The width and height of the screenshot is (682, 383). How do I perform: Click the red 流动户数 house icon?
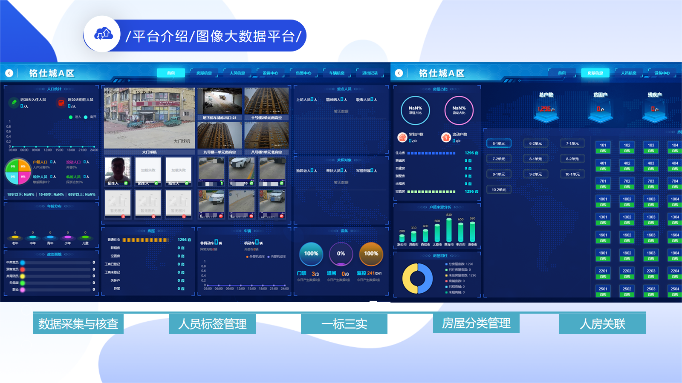pyautogui.click(x=446, y=137)
